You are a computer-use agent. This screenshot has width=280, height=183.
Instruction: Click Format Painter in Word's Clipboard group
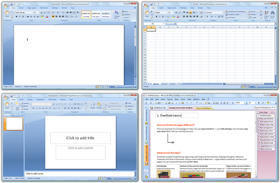(x=12, y=18)
